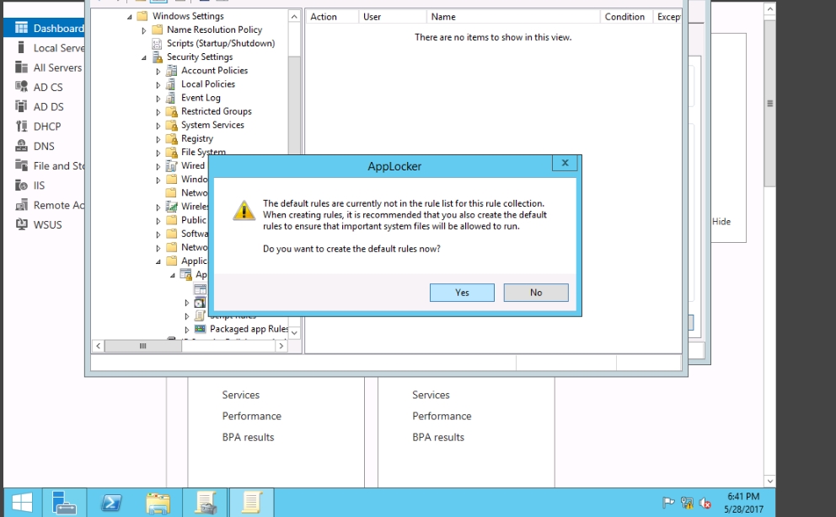This screenshot has width=836, height=517.
Task: Open DNS role page
Action: (x=44, y=146)
